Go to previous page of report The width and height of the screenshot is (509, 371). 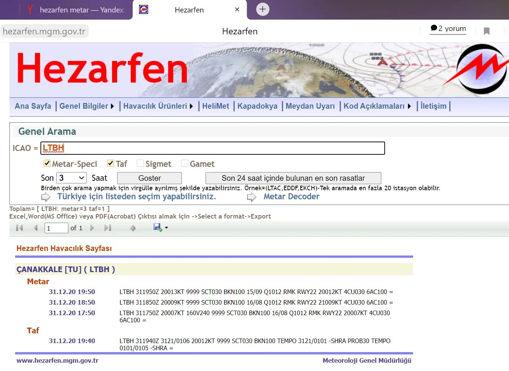tap(36, 228)
